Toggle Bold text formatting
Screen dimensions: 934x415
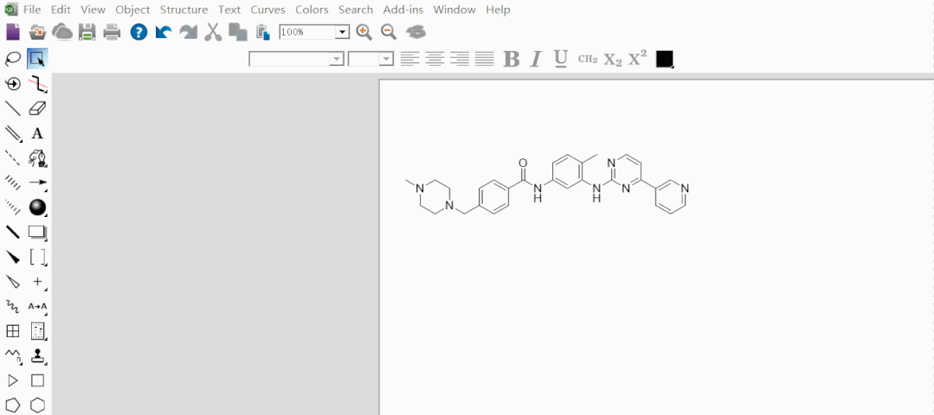point(511,59)
